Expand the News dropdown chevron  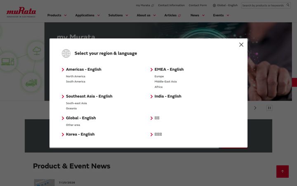[203, 15]
